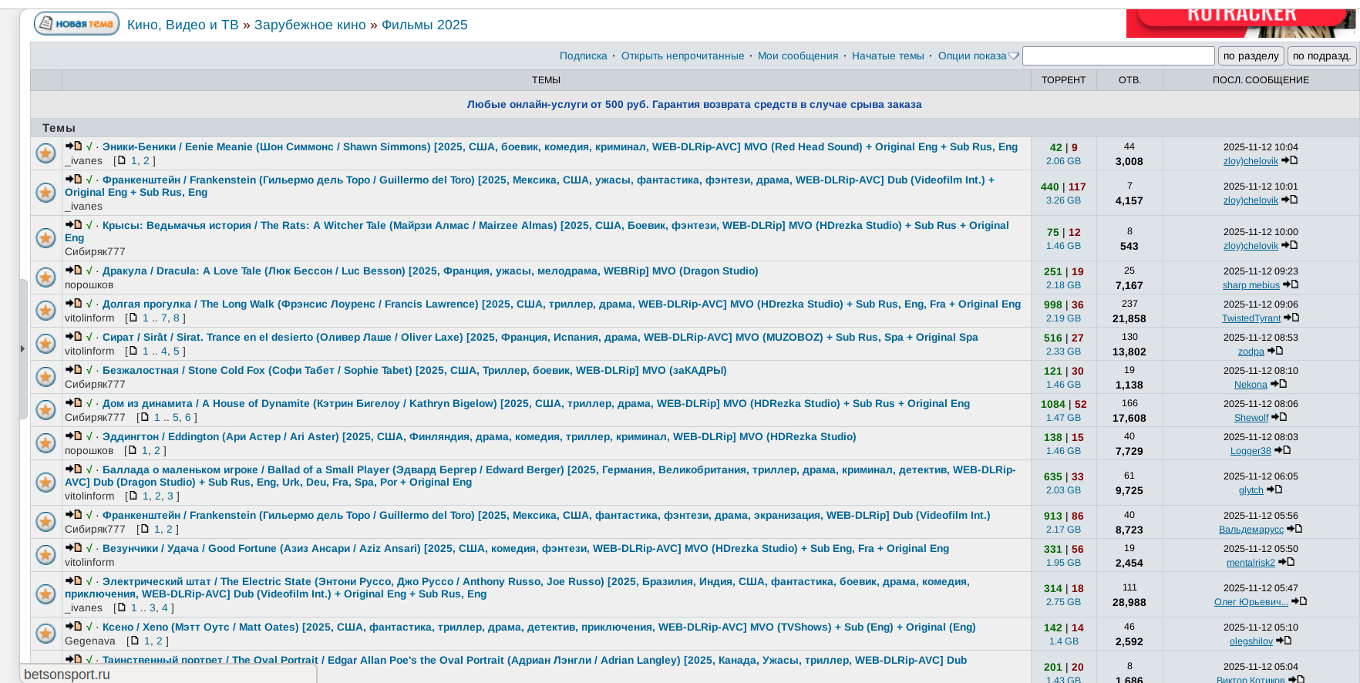Click the ТОРРЕНТ column header
This screenshot has width=1360, height=683.
click(x=1063, y=80)
